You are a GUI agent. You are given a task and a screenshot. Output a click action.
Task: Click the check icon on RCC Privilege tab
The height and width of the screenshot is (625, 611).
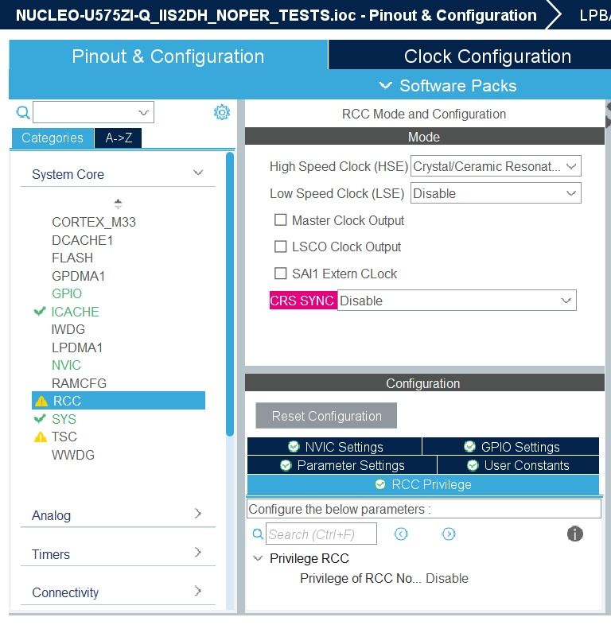380,484
